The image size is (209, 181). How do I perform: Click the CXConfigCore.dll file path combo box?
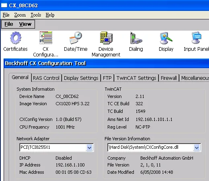pyautogui.click(x=154, y=148)
